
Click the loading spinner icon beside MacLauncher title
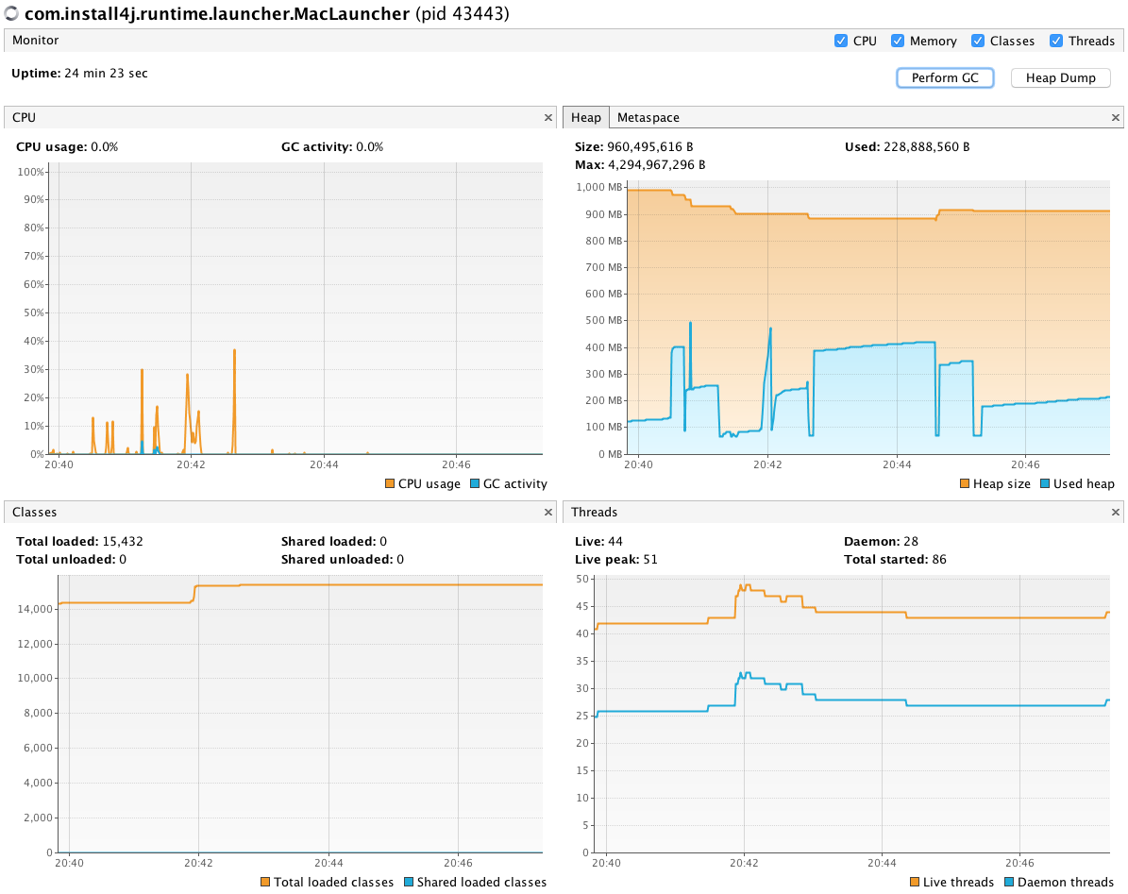[x=11, y=13]
